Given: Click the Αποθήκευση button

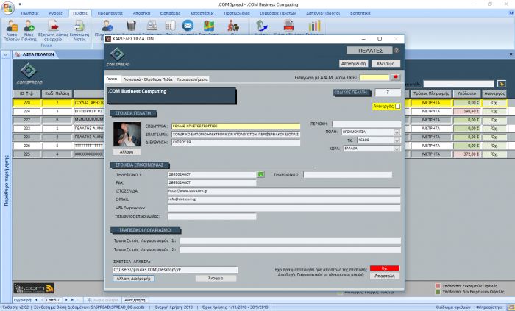Looking at the screenshot, I should 353,64.
